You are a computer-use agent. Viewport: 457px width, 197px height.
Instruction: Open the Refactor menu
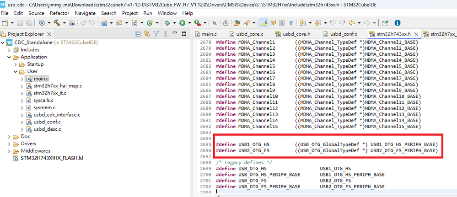(59, 13)
